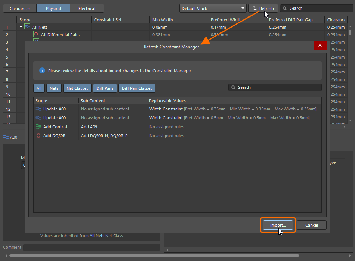The image size is (355, 261).
Task: Click the diff pair icon beside Add DQS0R
Action: 38,136
